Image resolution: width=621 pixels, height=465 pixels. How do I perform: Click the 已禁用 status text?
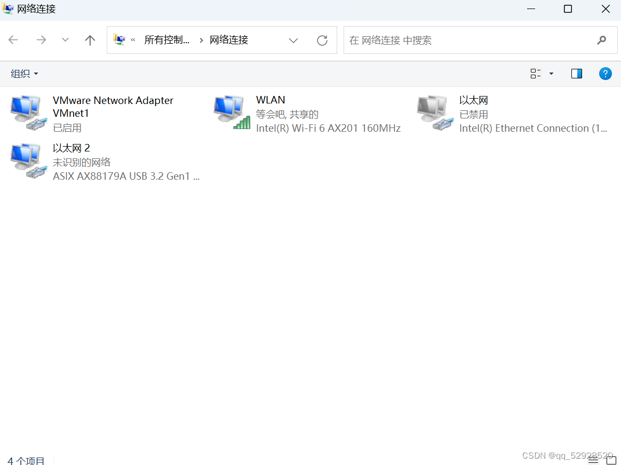click(474, 115)
